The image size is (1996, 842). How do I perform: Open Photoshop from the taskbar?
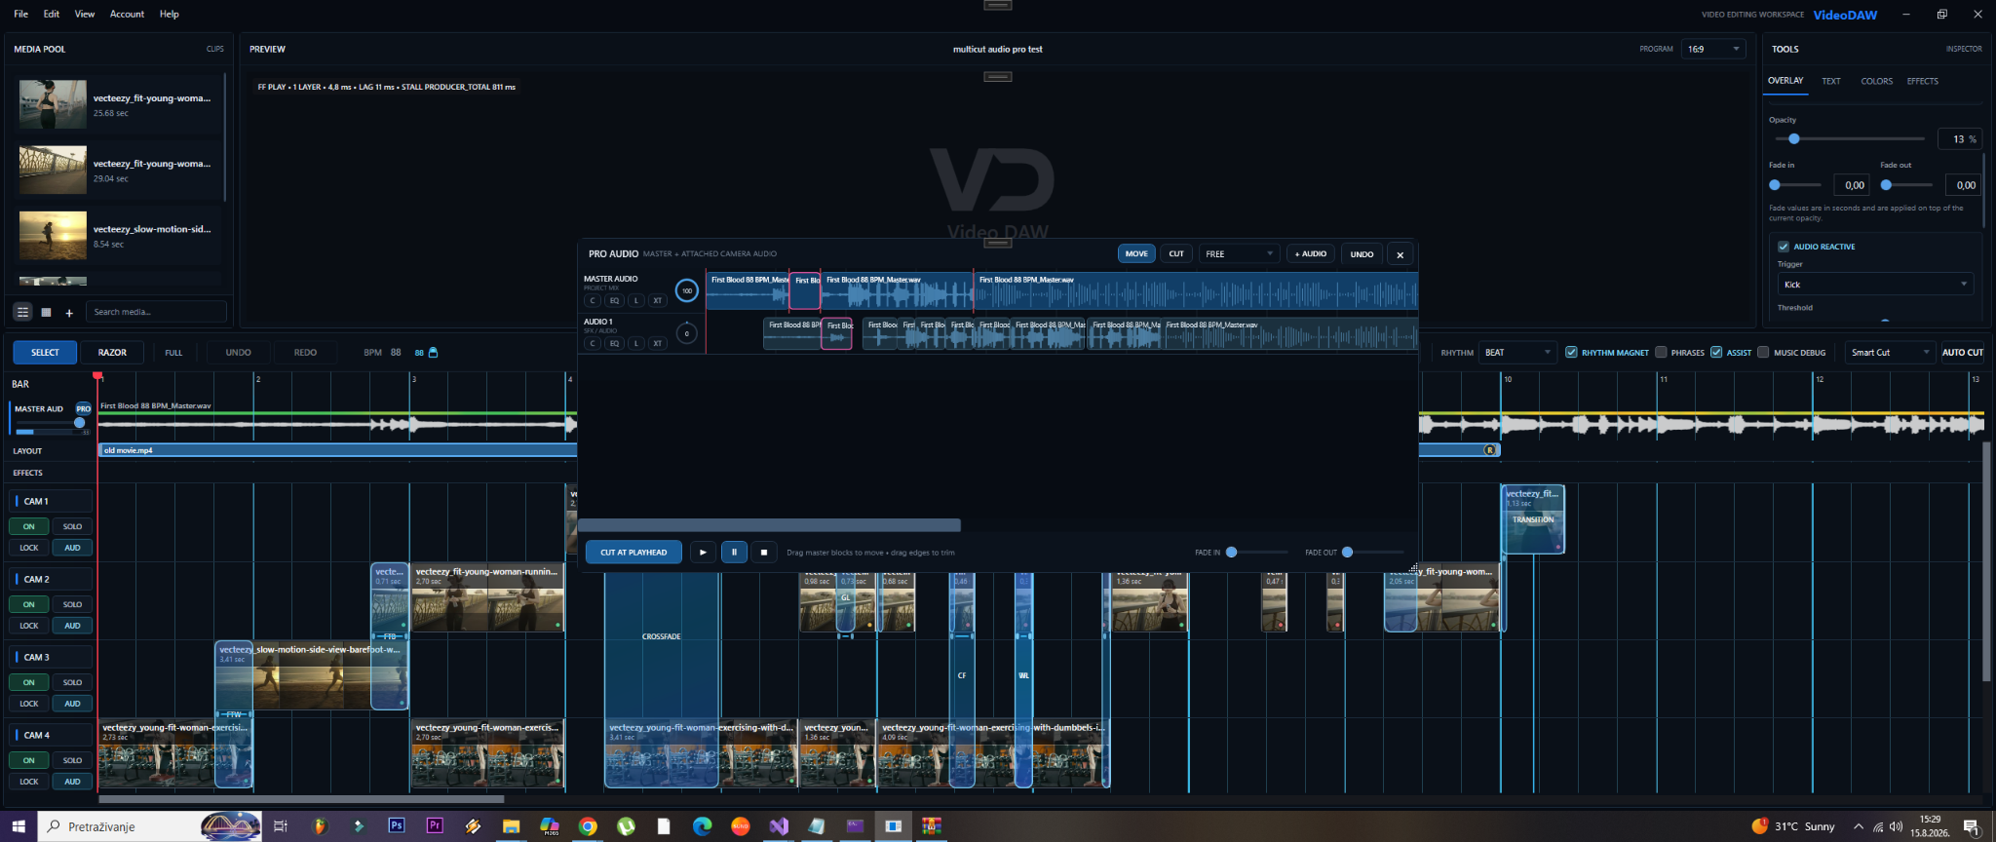(397, 825)
